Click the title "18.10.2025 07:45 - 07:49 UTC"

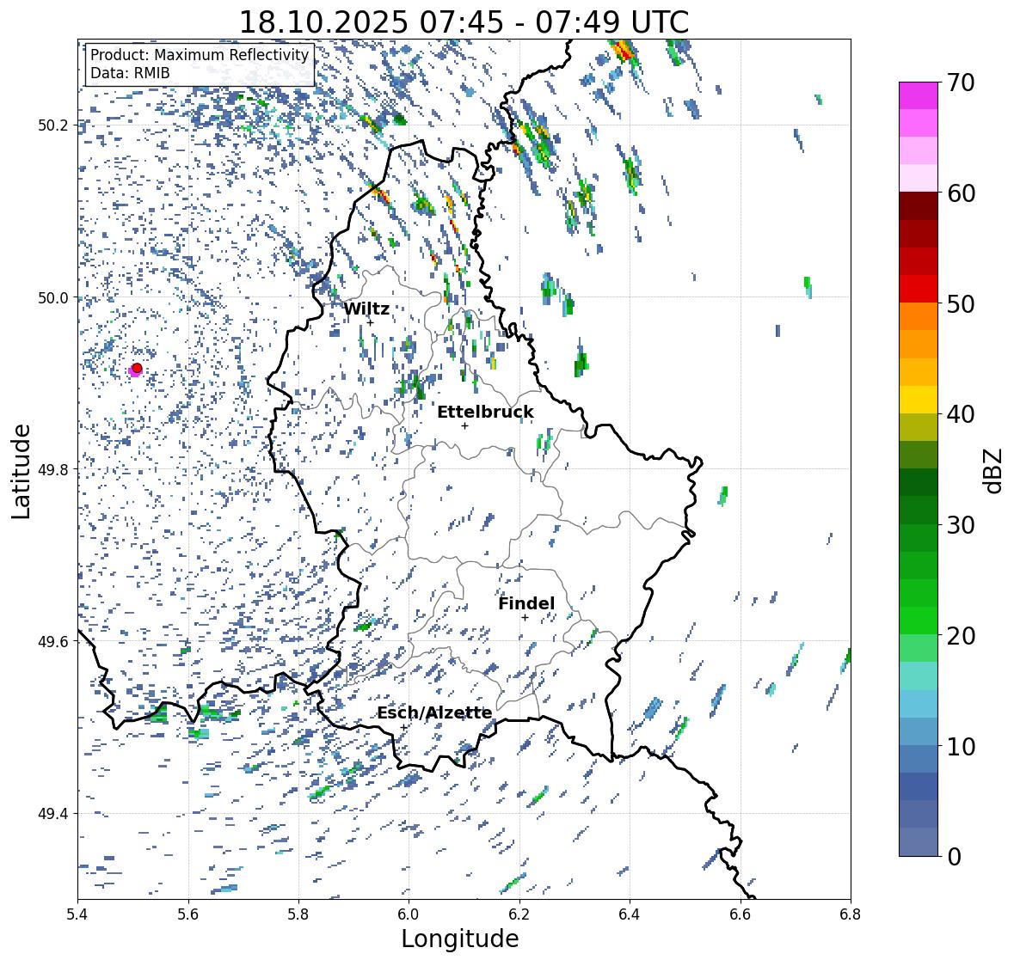[x=464, y=23]
